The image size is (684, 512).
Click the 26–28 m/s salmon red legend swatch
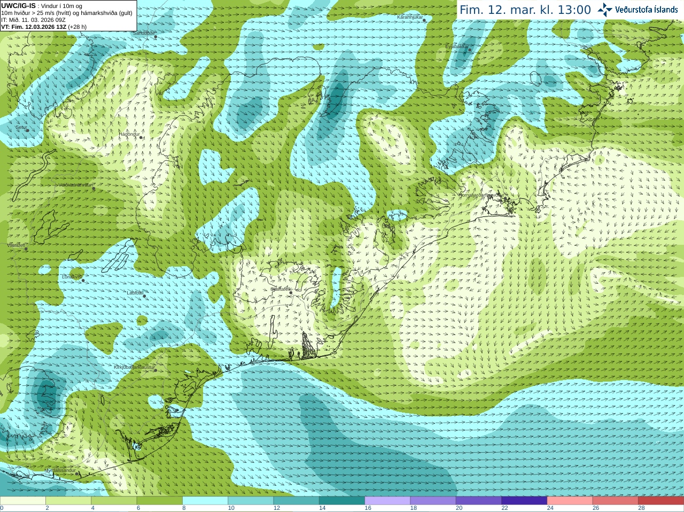pos(616,501)
